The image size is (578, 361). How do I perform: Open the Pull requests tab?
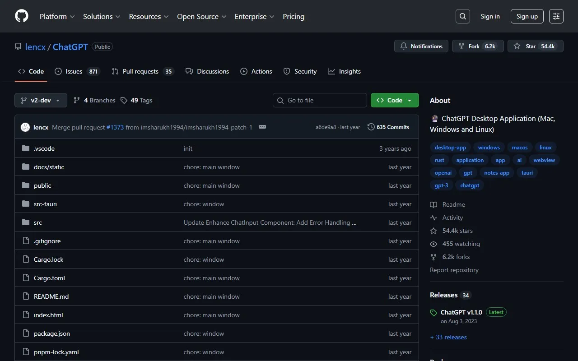[140, 71]
